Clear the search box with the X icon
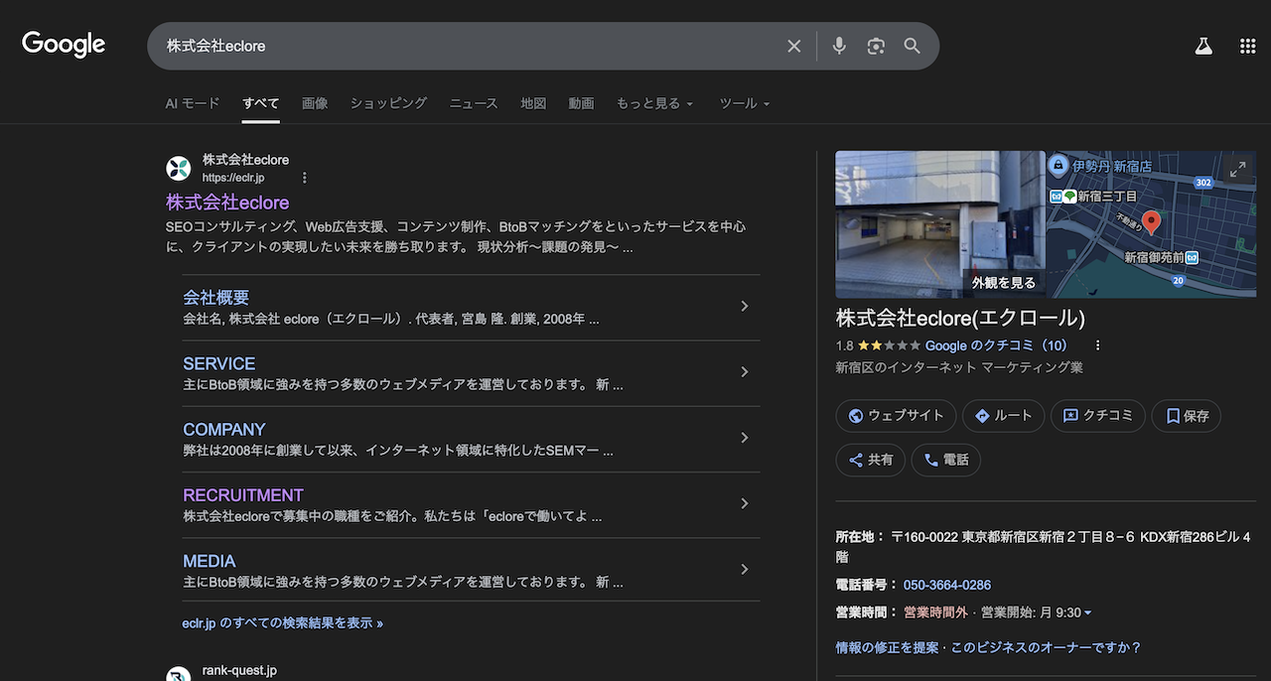 pos(793,47)
